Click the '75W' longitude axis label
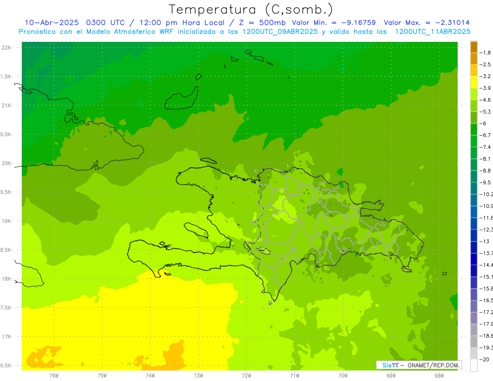 [x=102, y=376]
